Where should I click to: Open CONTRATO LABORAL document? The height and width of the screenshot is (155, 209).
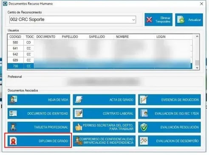[104, 113]
